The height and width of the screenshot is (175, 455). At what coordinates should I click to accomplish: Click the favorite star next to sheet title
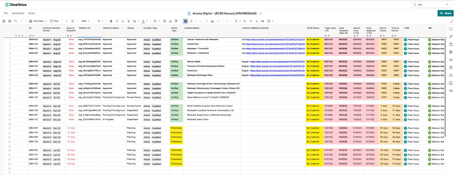click(260, 13)
